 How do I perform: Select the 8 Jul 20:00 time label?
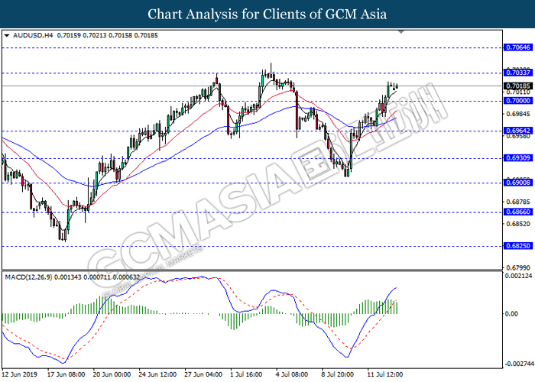coord(338,374)
